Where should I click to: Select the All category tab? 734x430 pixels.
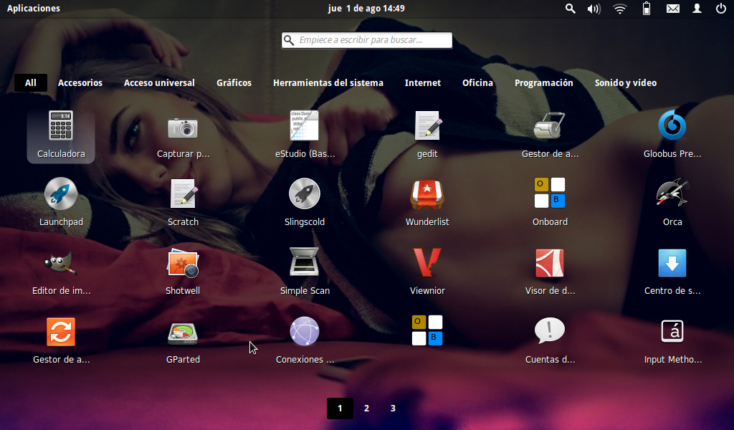pos(30,83)
